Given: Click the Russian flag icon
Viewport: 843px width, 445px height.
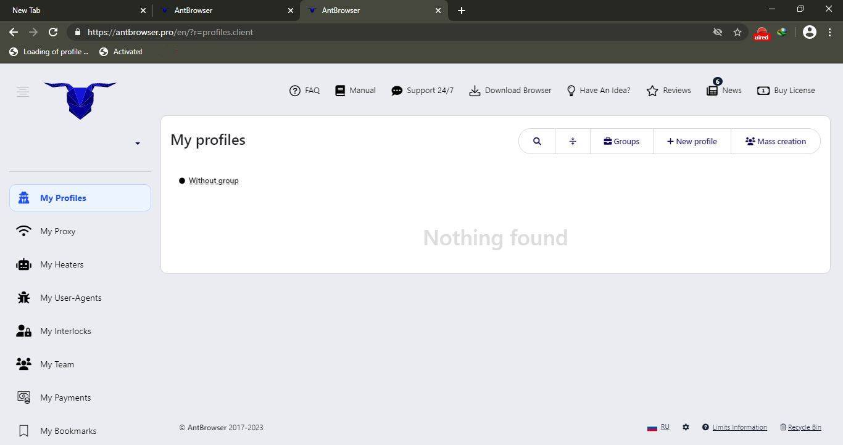Looking at the screenshot, I should click(652, 428).
